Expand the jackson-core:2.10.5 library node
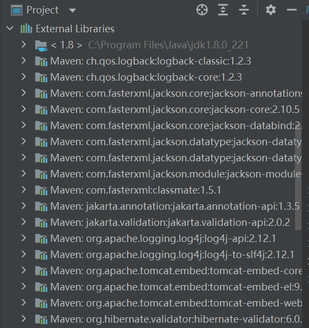Screen dimensions: 309x328 point(24,109)
